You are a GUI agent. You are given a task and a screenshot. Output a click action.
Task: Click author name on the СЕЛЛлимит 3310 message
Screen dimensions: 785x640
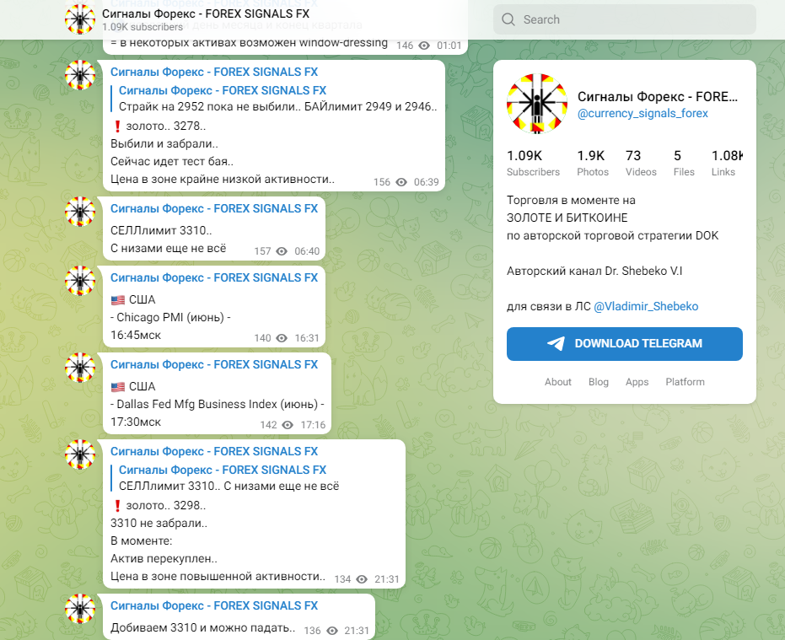pyautogui.click(x=214, y=209)
